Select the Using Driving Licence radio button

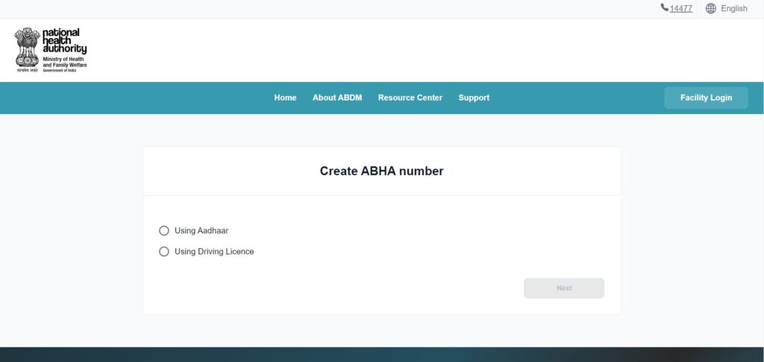[164, 252]
